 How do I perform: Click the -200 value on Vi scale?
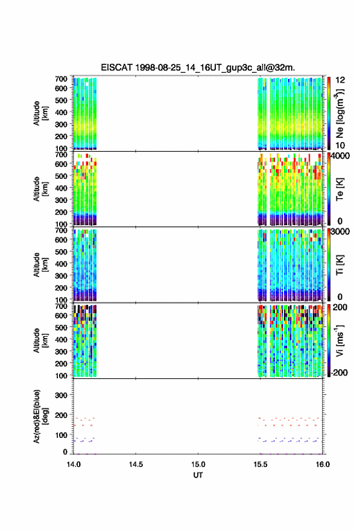[339, 372]
